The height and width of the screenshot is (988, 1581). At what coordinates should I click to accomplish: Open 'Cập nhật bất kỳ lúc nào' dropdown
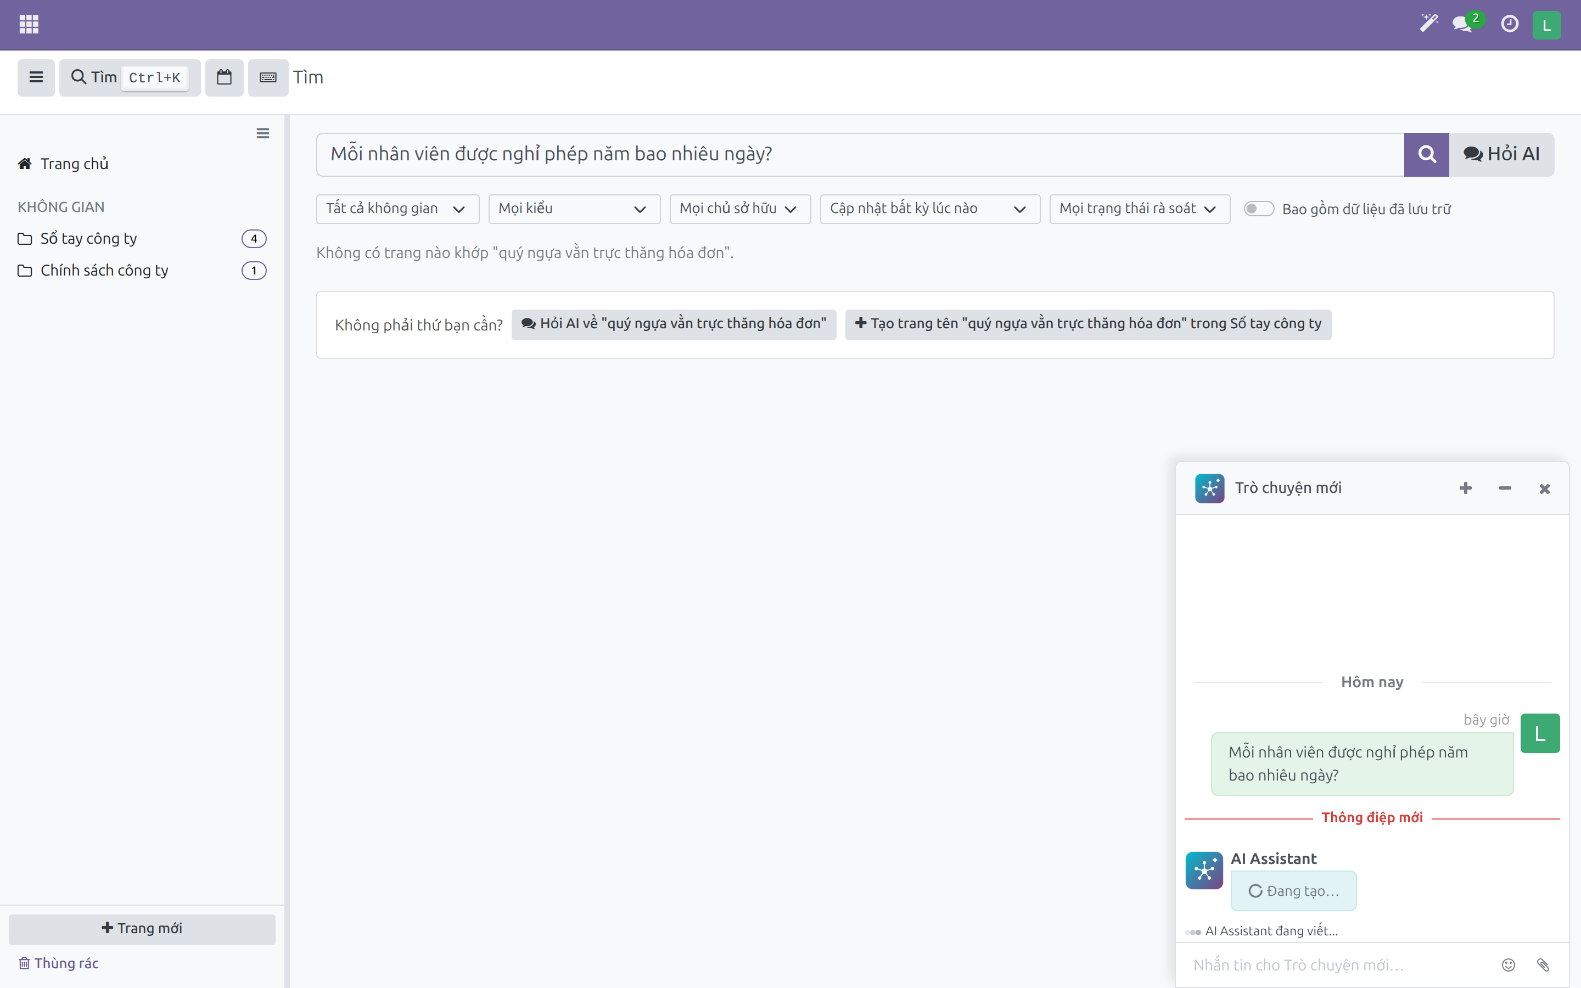[x=929, y=209]
